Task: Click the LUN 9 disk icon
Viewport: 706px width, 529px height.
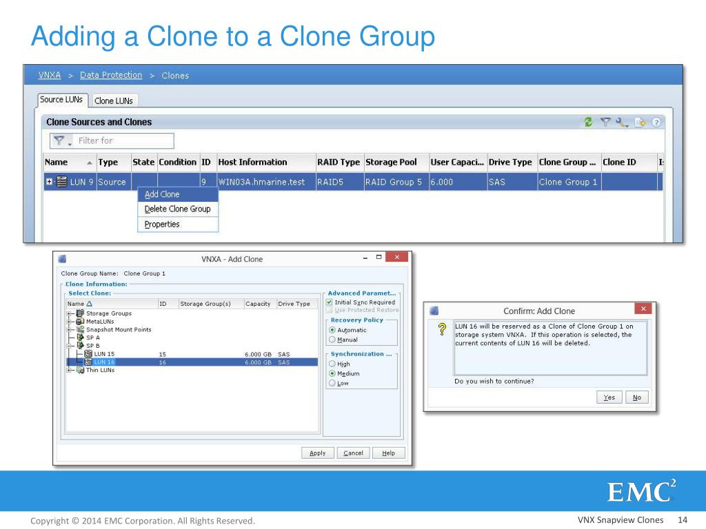Action: click(x=61, y=182)
